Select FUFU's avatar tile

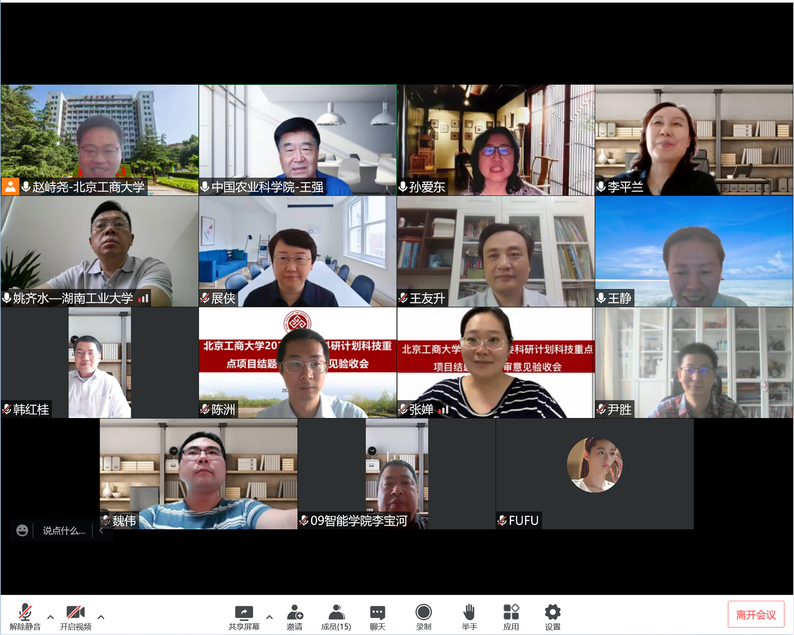(x=594, y=465)
